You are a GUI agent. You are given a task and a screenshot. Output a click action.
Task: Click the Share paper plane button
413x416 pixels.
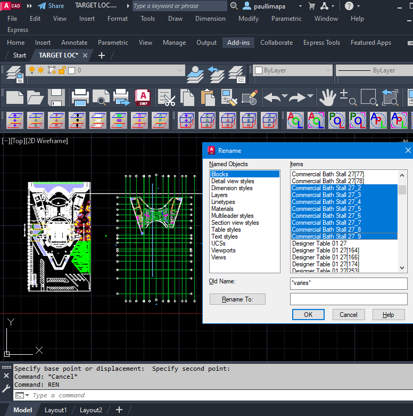click(51, 6)
